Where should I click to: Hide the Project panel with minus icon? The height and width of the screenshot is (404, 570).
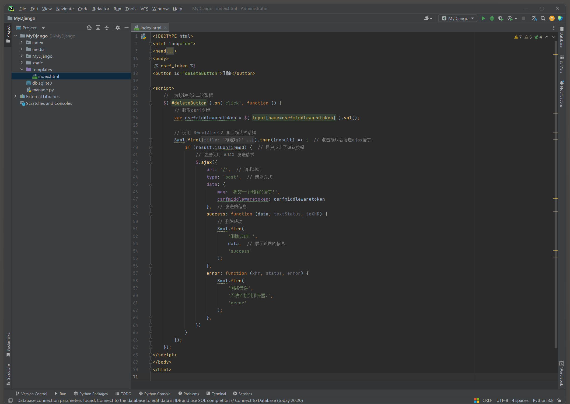[x=126, y=28]
